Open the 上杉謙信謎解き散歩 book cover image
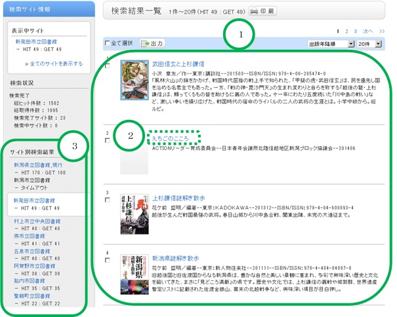 131,215
